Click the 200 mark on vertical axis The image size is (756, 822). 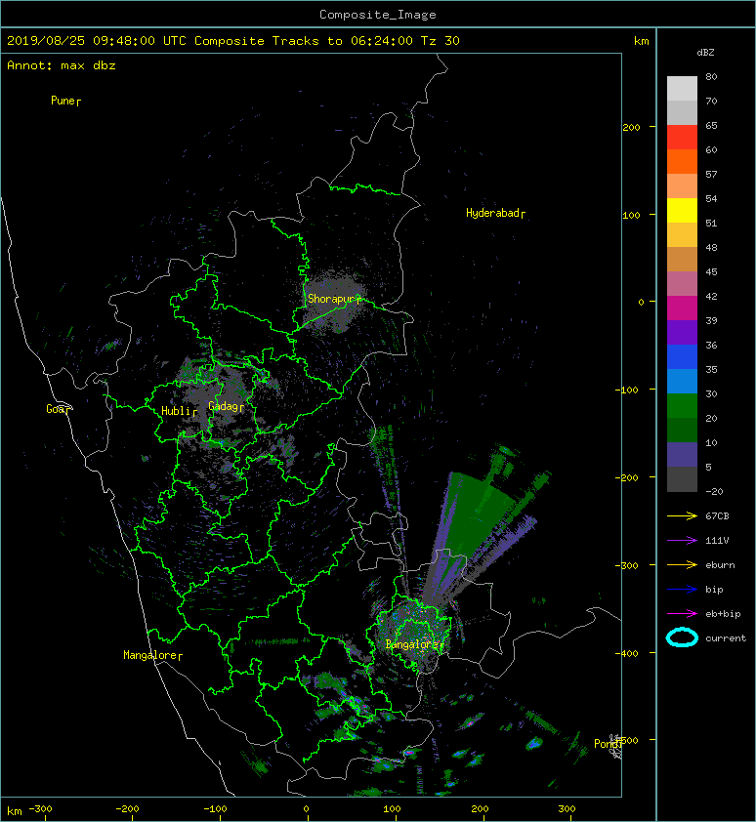click(631, 127)
